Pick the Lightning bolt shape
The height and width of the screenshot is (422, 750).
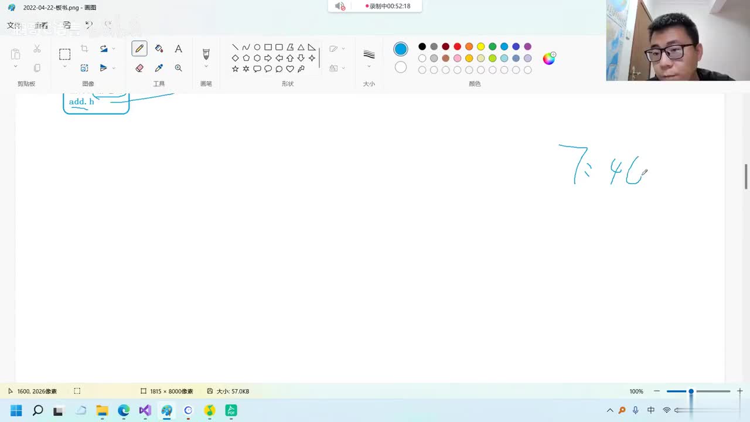tap(301, 69)
